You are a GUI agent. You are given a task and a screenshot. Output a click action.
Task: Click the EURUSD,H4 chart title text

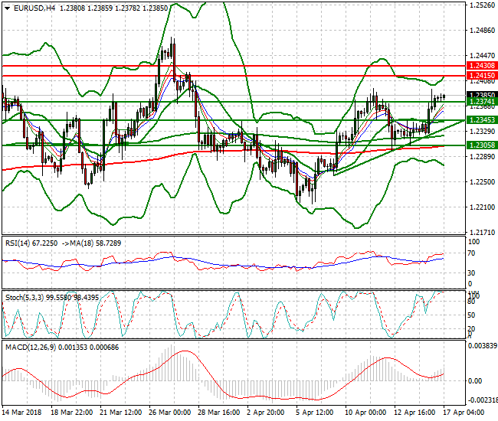(34, 8)
